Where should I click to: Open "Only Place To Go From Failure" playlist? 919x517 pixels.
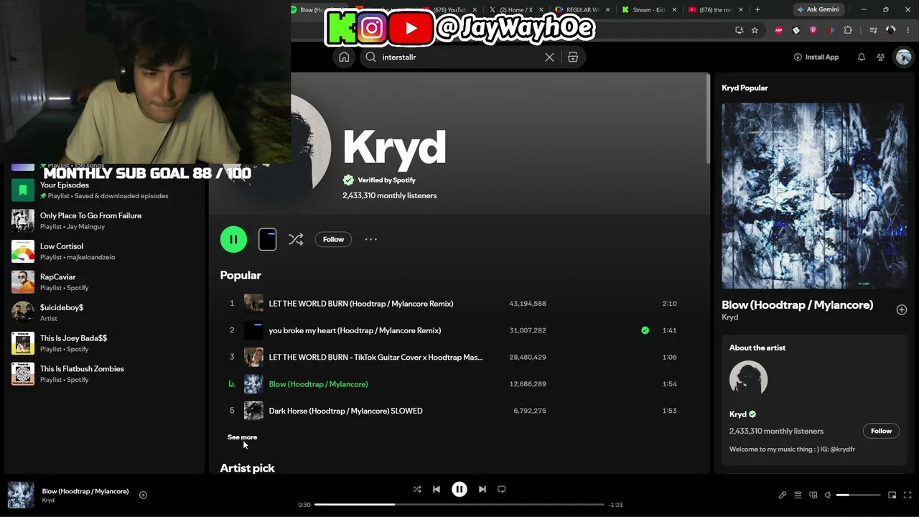[x=104, y=221]
